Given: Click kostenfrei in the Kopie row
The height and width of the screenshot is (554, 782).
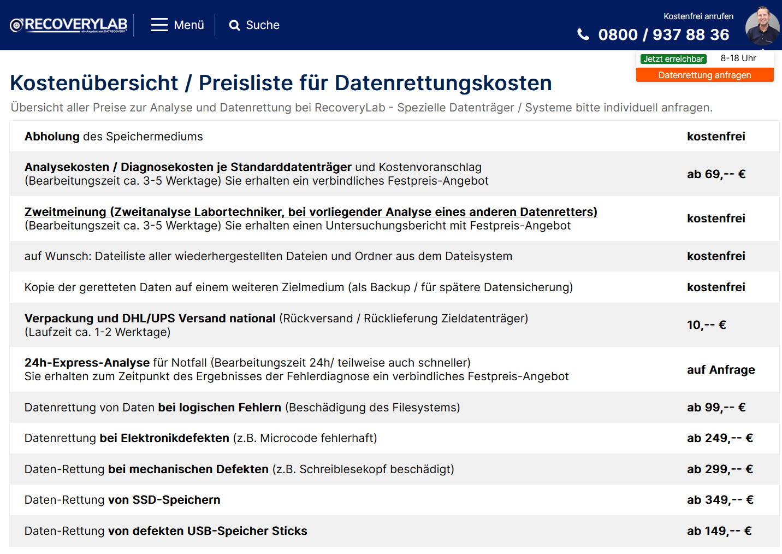Looking at the screenshot, I should click(x=716, y=287).
